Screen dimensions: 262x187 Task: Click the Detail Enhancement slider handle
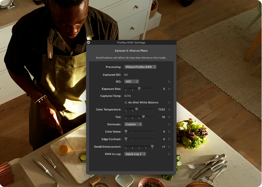152,147
